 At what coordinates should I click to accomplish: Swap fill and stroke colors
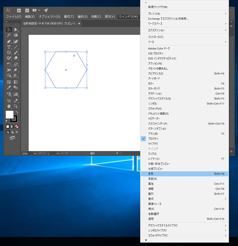[17, 112]
